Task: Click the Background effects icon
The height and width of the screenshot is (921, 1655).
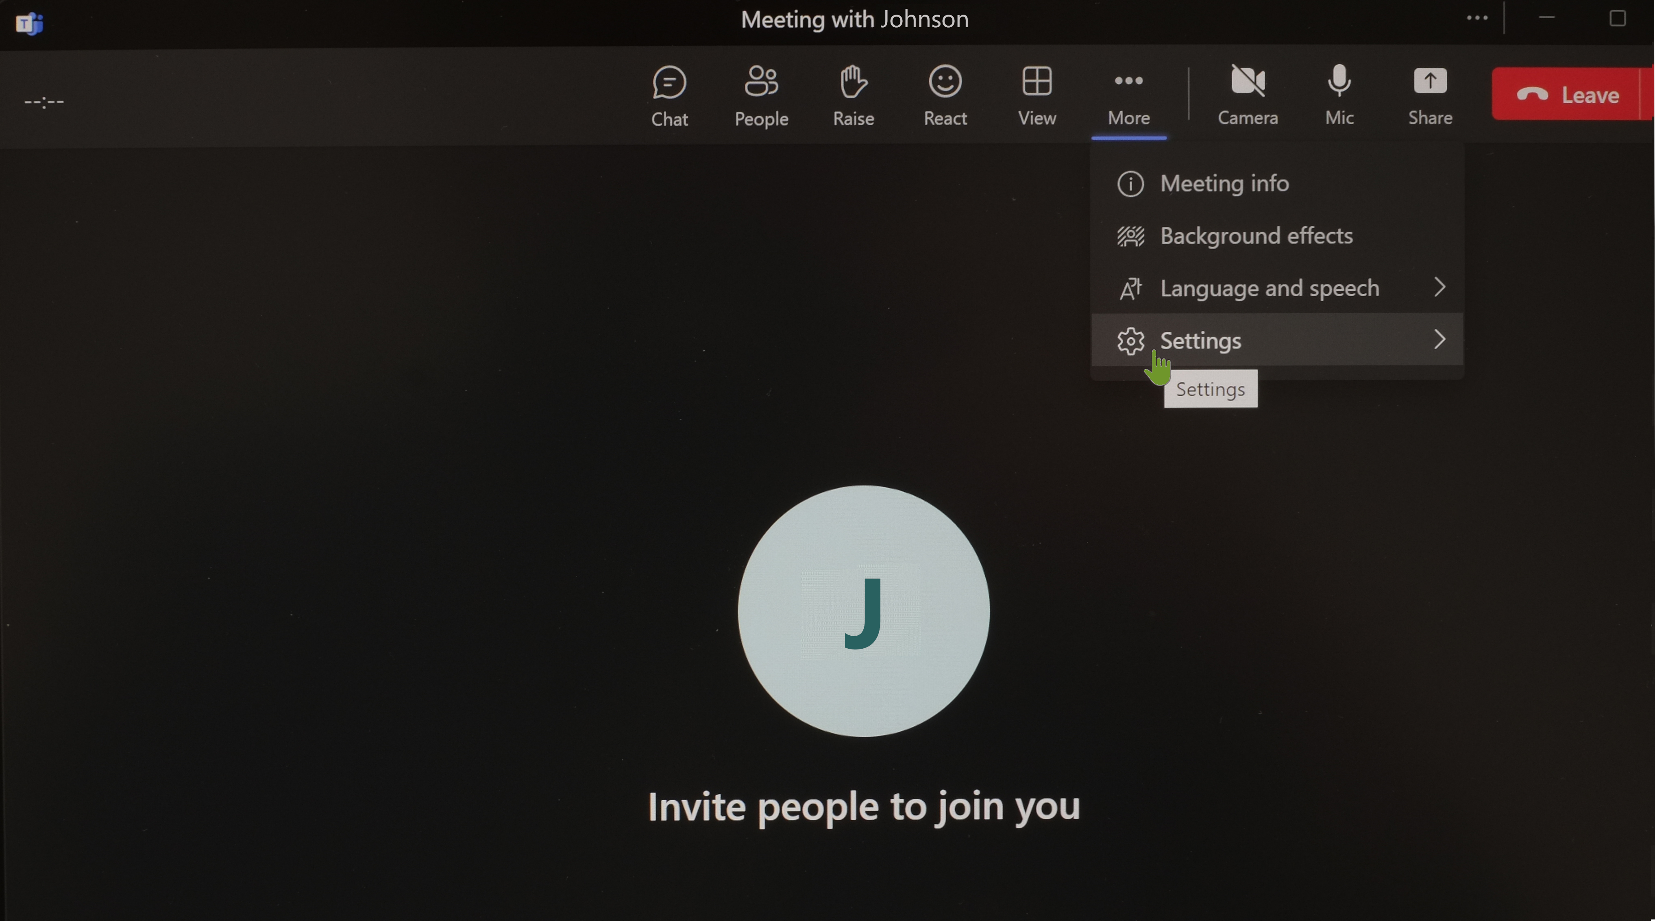Action: pos(1130,237)
